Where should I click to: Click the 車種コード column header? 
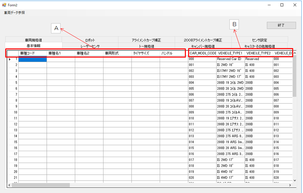tap(32, 53)
